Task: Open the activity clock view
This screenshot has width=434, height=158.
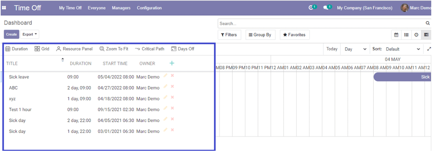Action: click(416, 35)
